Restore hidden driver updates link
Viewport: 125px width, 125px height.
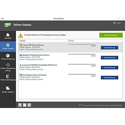tap(100, 105)
